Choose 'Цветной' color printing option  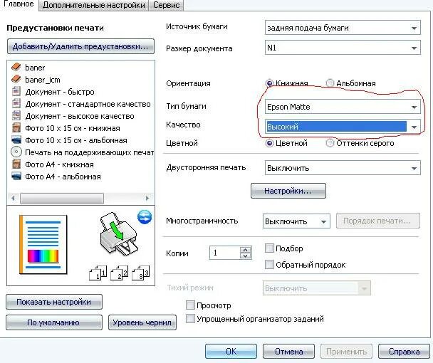point(269,143)
